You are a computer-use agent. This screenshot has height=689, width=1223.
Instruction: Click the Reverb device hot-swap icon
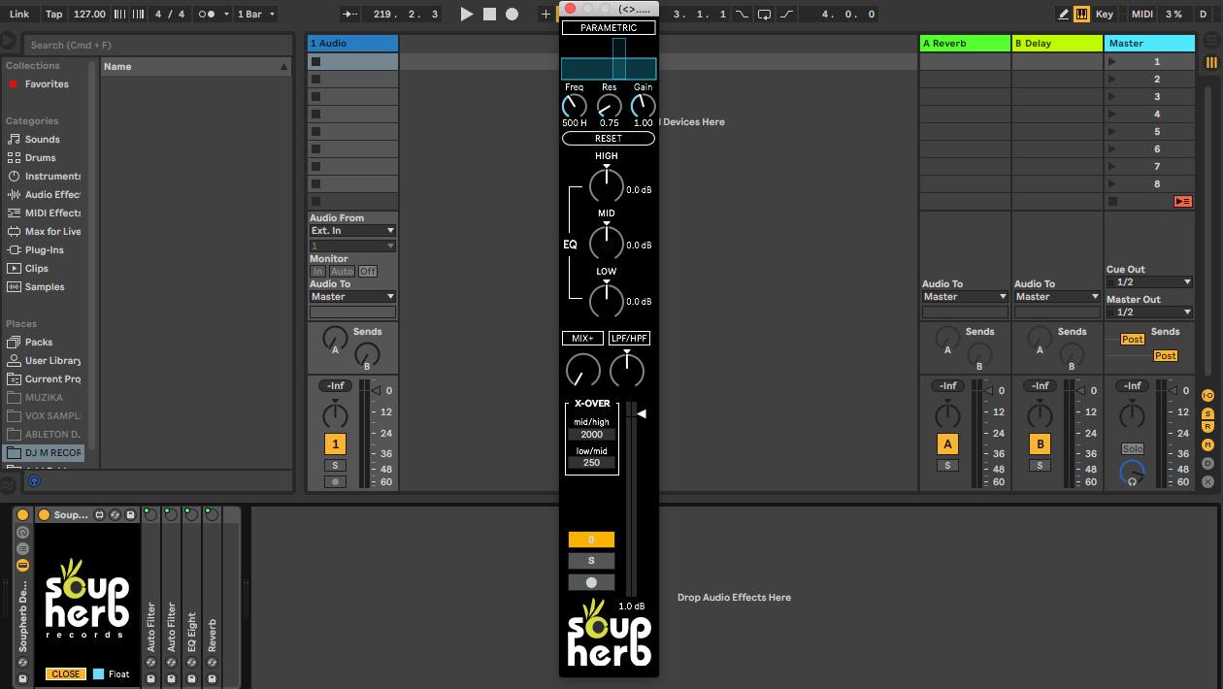(x=212, y=663)
